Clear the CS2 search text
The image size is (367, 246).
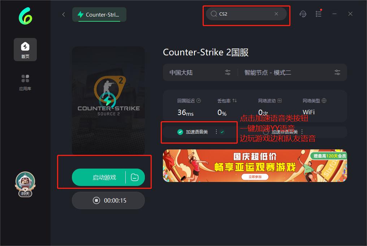coord(276,14)
